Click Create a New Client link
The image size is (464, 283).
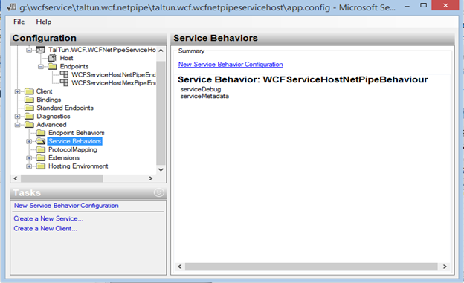pos(45,229)
